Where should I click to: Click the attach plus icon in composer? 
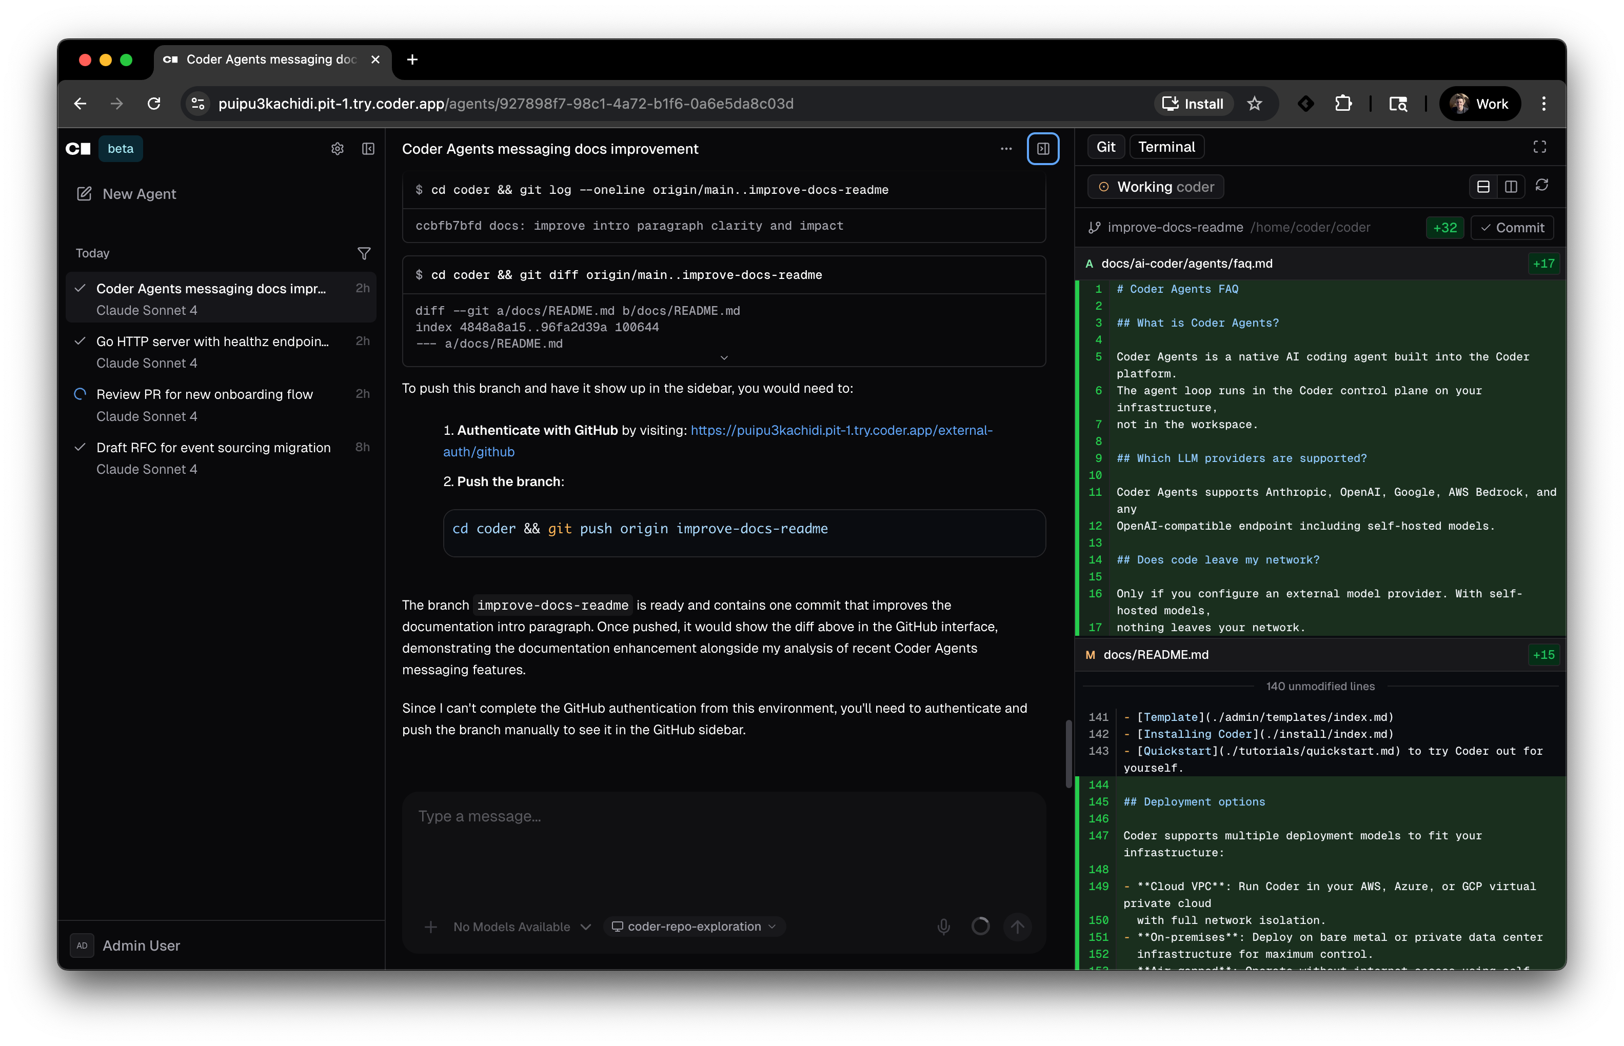[x=431, y=927]
